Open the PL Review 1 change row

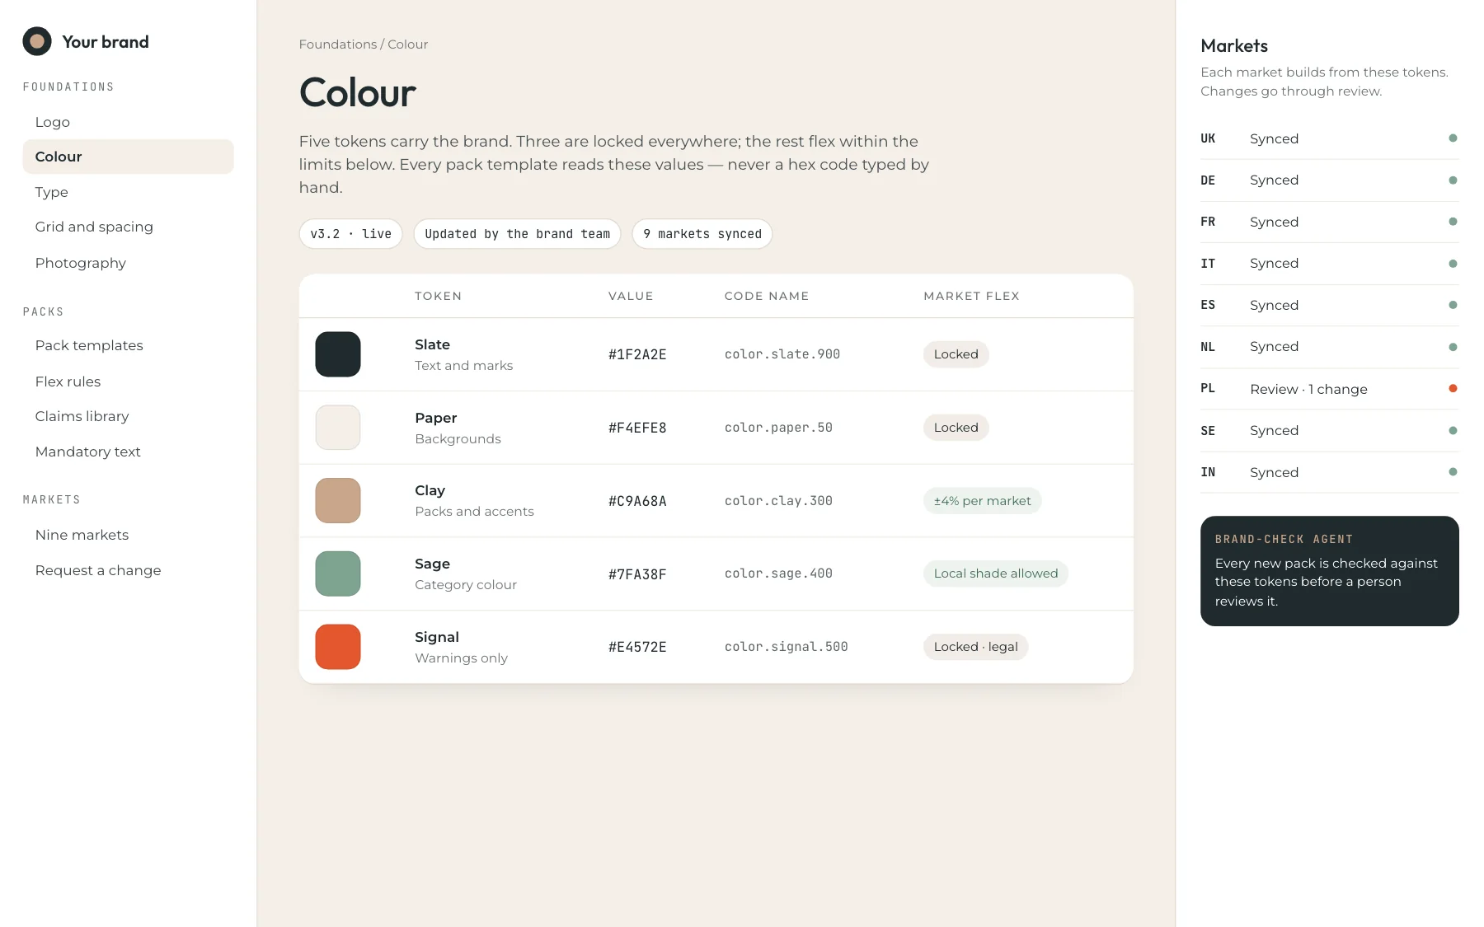[1329, 389]
